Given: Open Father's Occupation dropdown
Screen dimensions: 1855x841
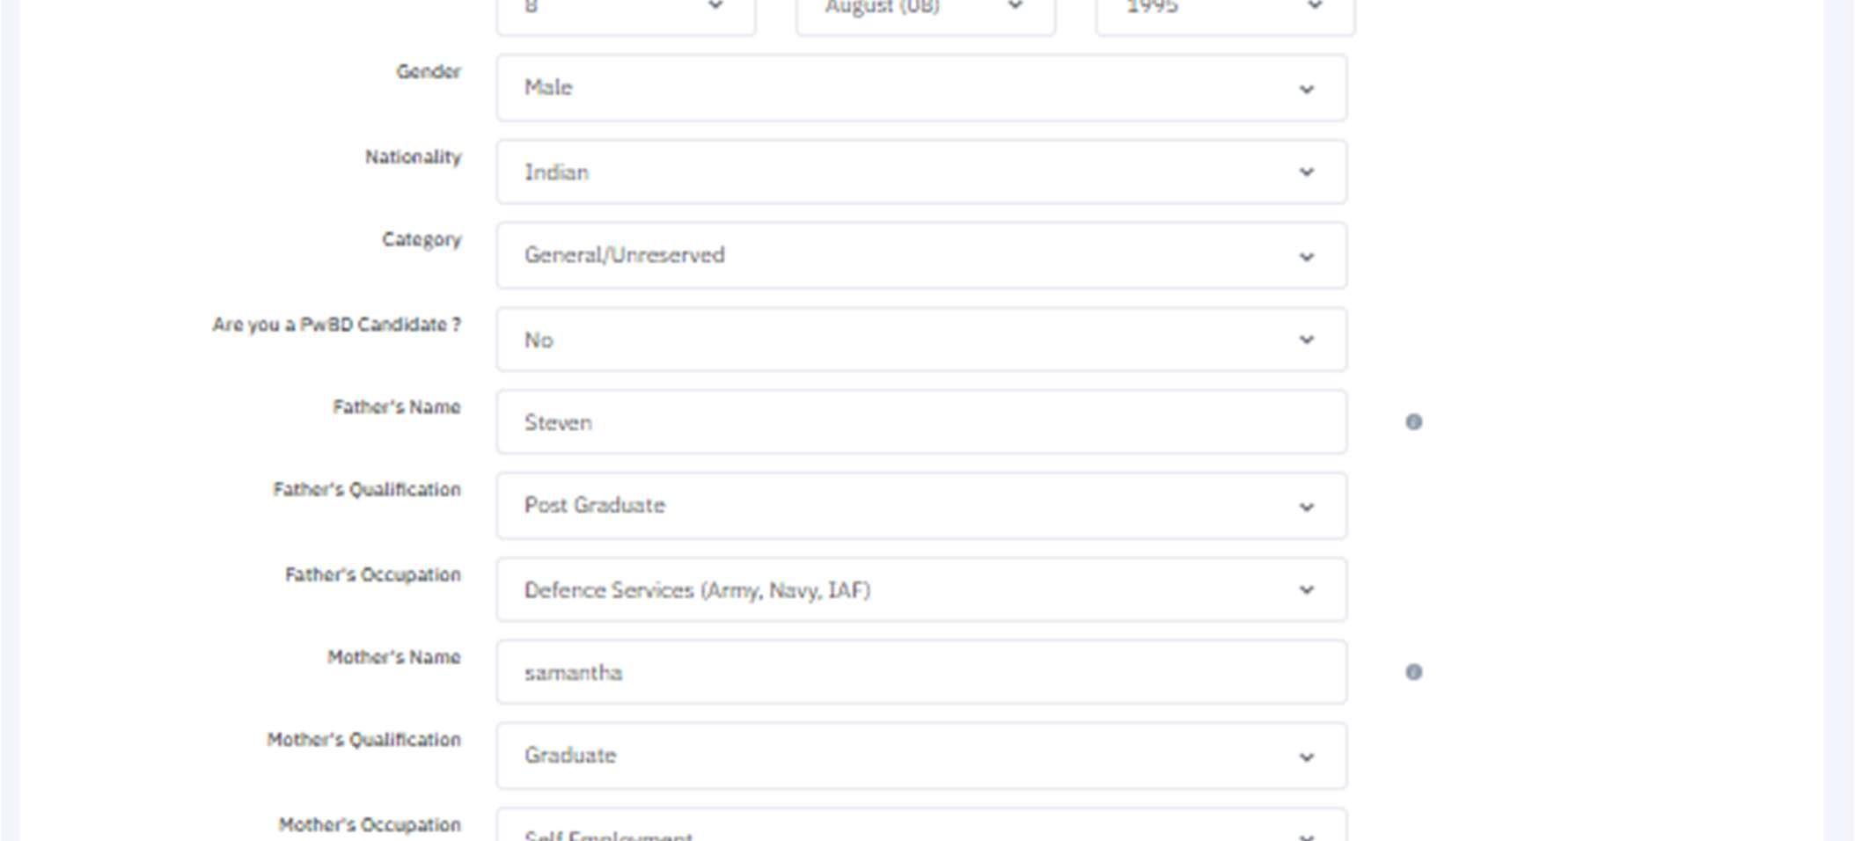Looking at the screenshot, I should [x=920, y=589].
